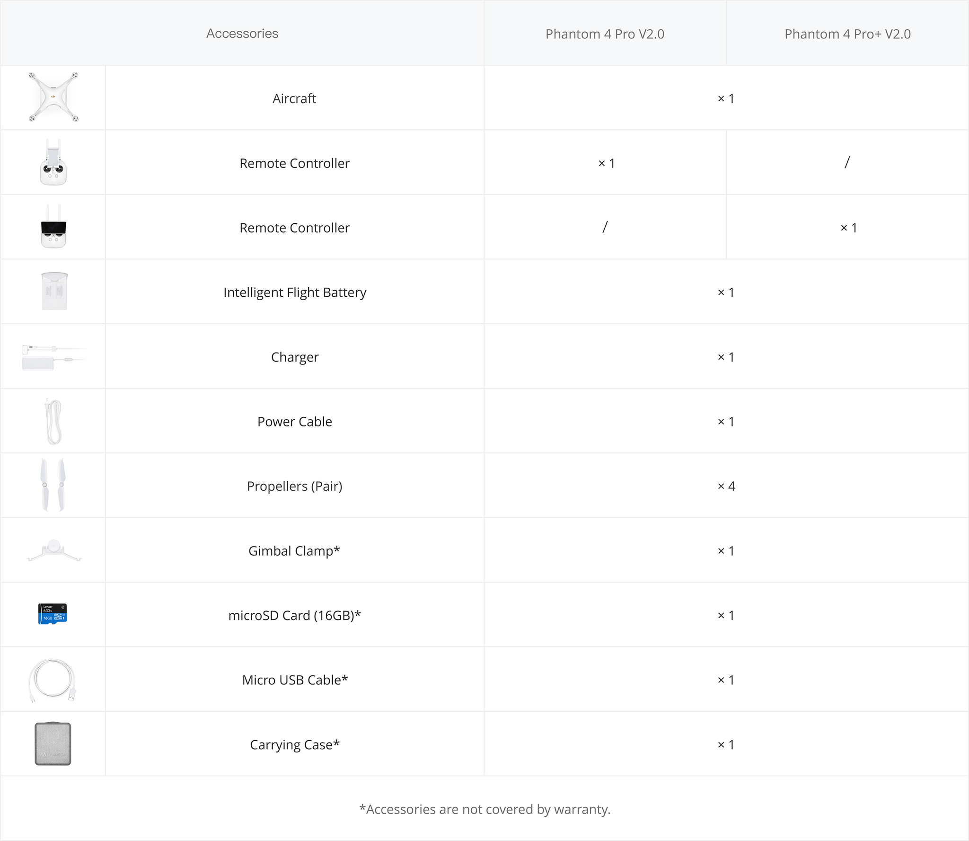Click the Remote Controller icon (standard)

(x=53, y=163)
